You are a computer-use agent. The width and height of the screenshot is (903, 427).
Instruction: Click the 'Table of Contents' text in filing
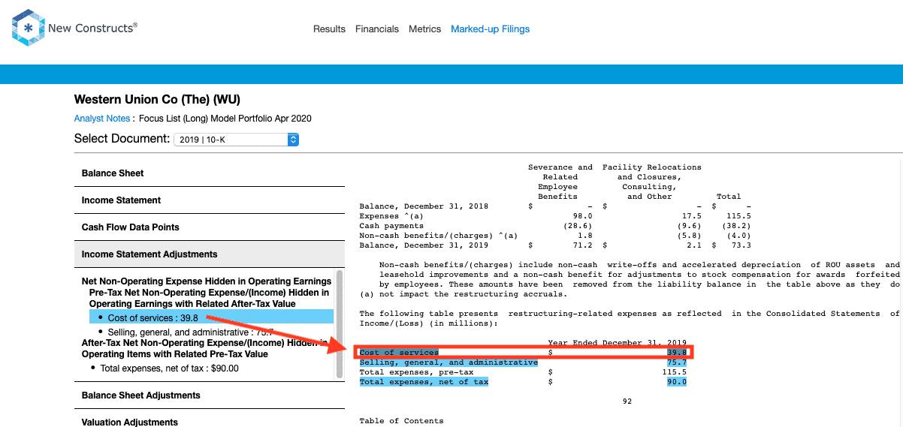pyautogui.click(x=401, y=421)
